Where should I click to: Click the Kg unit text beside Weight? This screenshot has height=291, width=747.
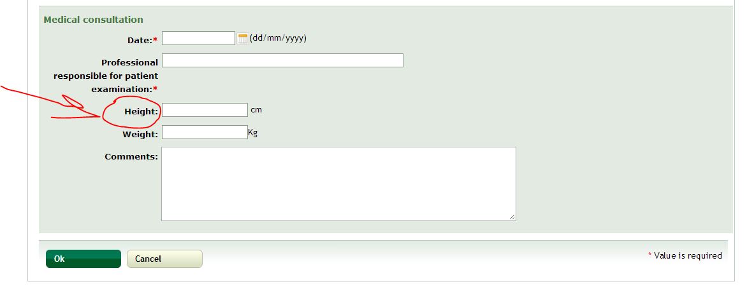pos(253,132)
